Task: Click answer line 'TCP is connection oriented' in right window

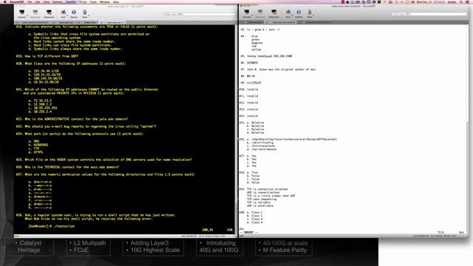Action: point(267,189)
